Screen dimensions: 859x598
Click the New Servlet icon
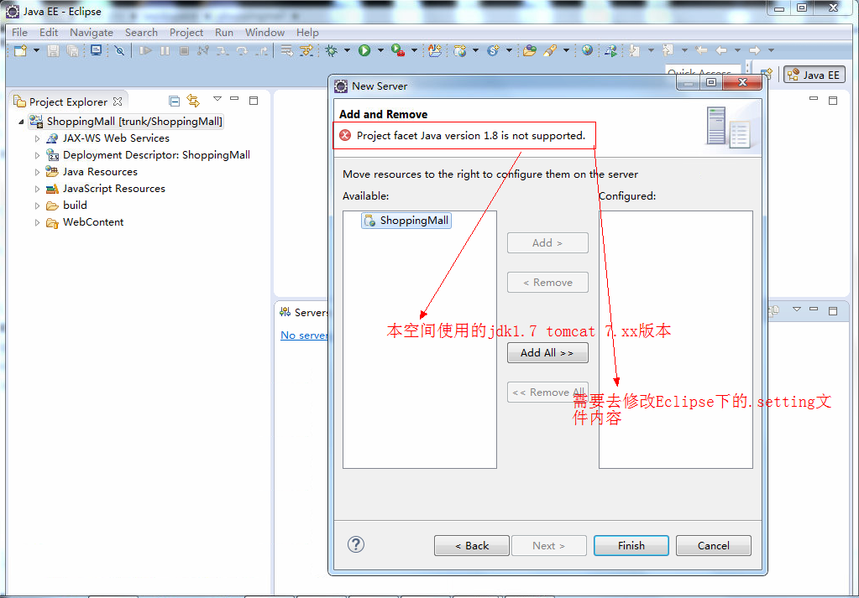pyautogui.click(x=493, y=51)
